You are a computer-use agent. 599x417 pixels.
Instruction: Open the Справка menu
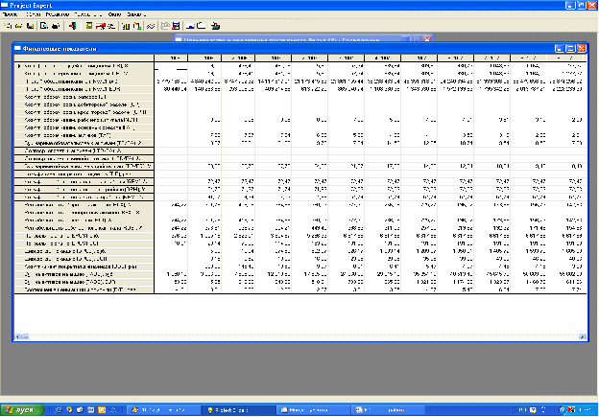136,14
